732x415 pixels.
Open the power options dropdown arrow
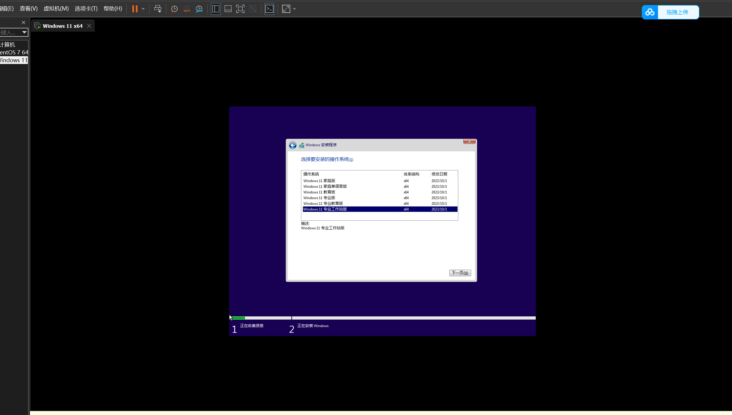pyautogui.click(x=143, y=9)
